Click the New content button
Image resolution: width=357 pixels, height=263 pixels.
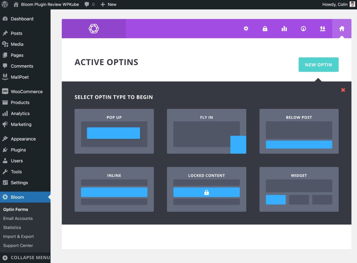[108, 4]
